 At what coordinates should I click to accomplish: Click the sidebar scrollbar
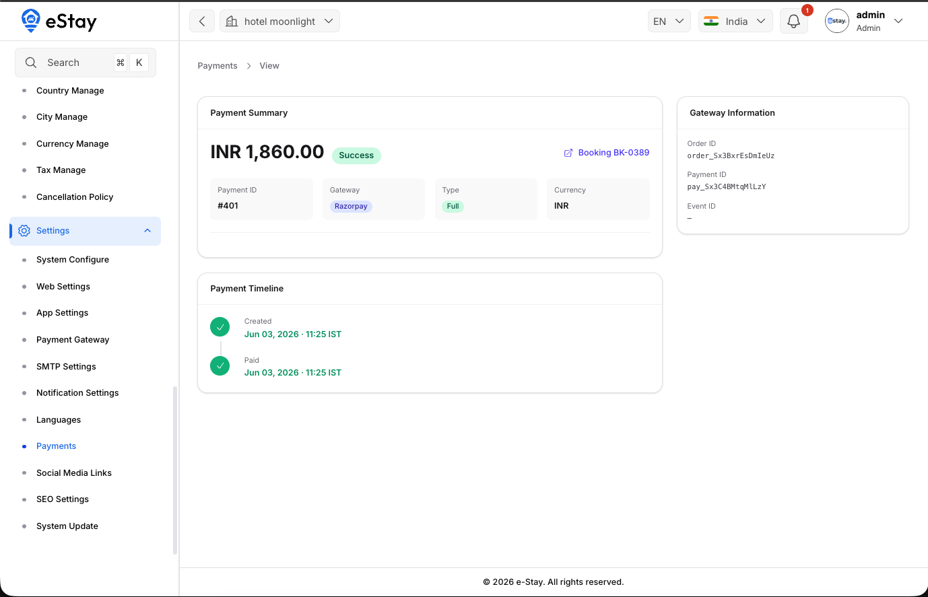(x=175, y=470)
